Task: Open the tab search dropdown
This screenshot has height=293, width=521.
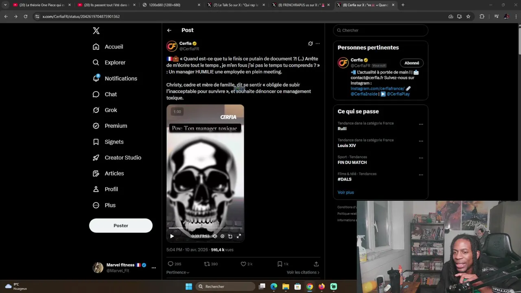Action: point(5,5)
